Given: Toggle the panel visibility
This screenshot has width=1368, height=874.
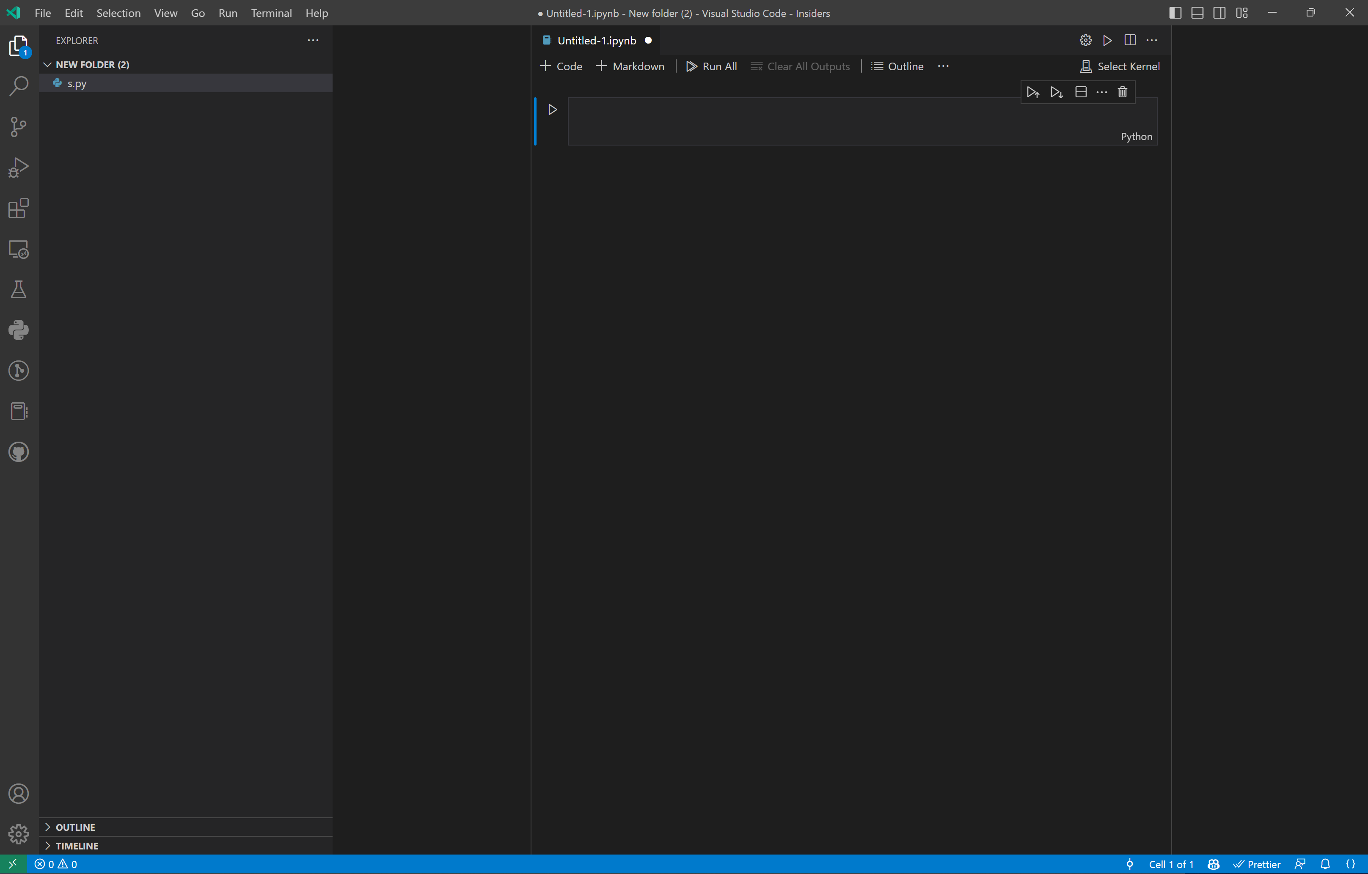Looking at the screenshot, I should click(1197, 12).
